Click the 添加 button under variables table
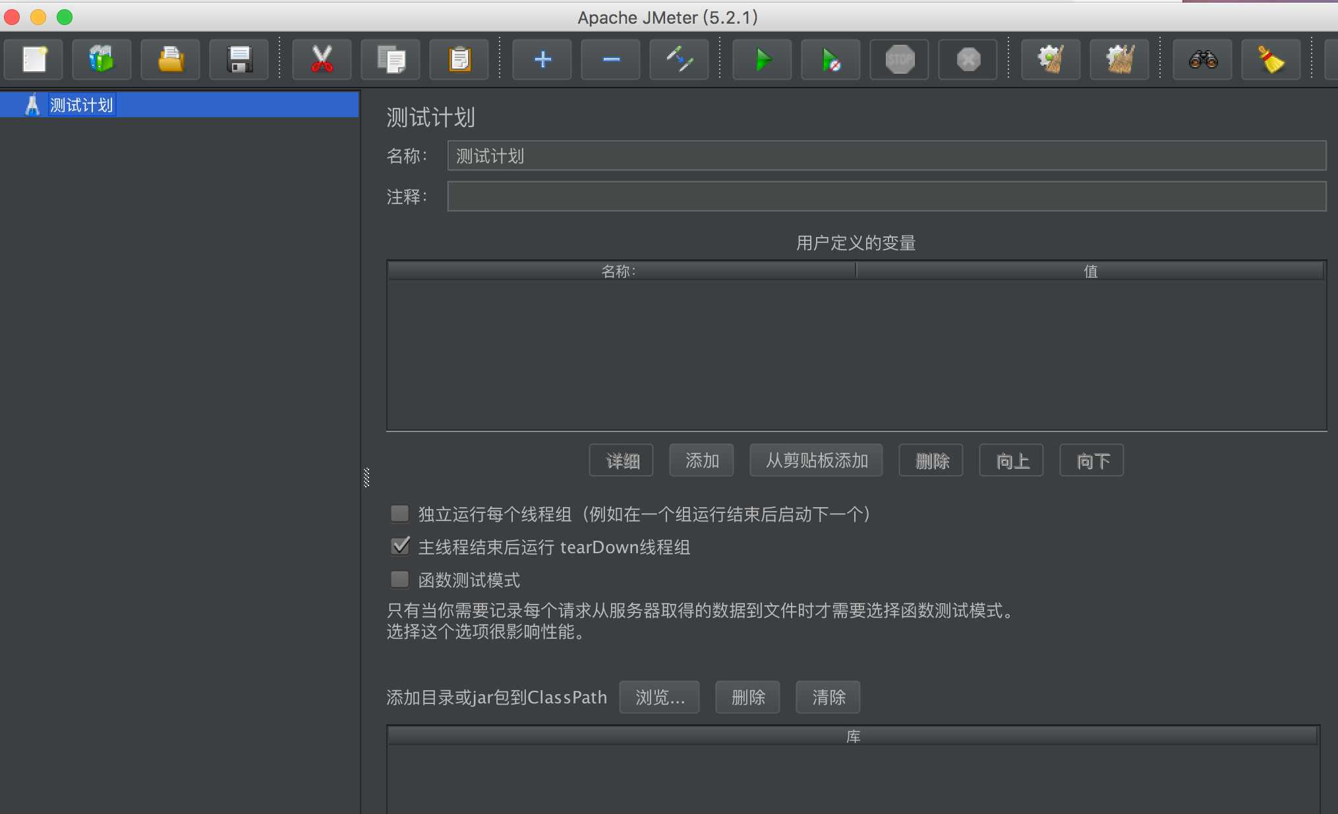Viewport: 1338px width, 814px height. pyautogui.click(x=701, y=460)
